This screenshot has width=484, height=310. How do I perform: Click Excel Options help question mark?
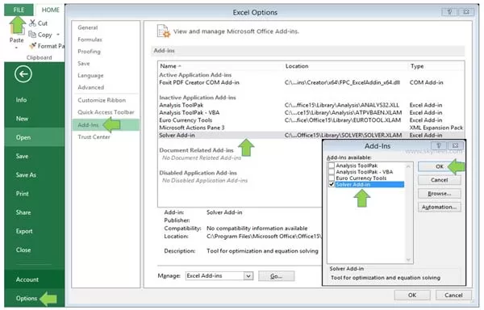tap(449, 12)
